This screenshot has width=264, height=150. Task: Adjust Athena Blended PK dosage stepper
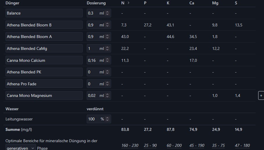(107, 72)
